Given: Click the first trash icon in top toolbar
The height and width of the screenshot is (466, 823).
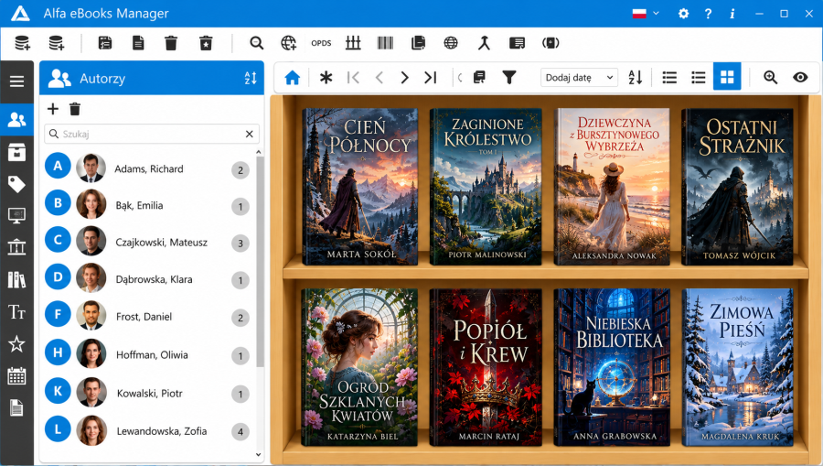Looking at the screenshot, I should click(x=171, y=43).
